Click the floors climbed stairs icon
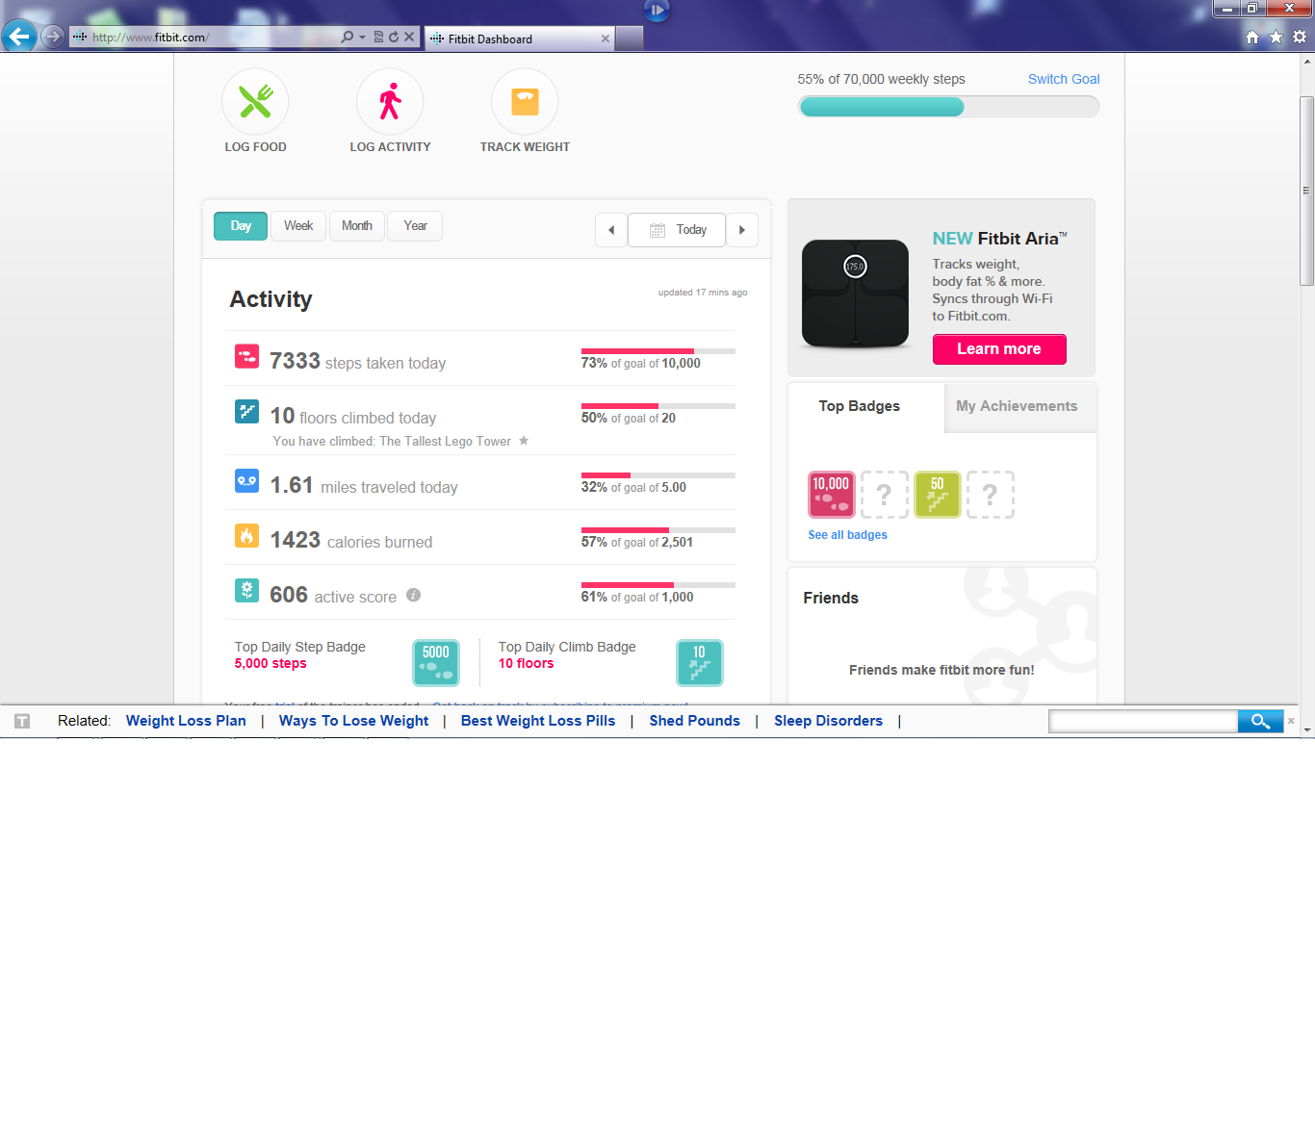The image size is (1315, 1125). click(246, 412)
